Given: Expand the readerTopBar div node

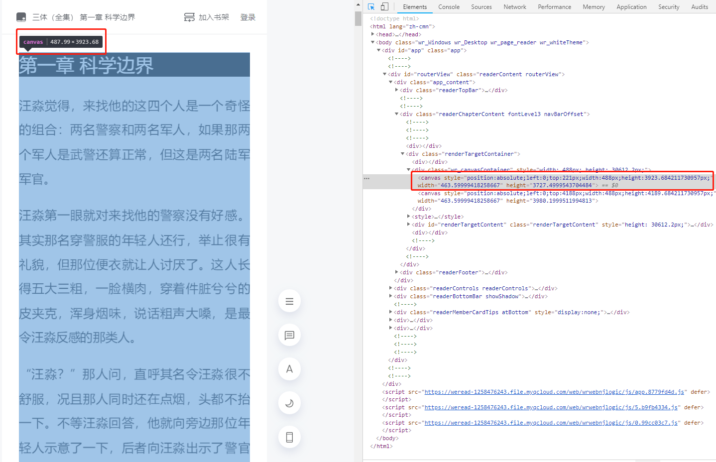Looking at the screenshot, I should point(397,90).
